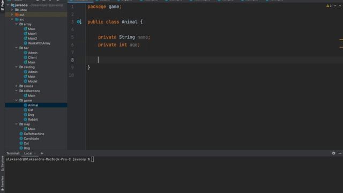This screenshot has width=343, height=193.
Task: Collapse the game package
Action: [17, 100]
